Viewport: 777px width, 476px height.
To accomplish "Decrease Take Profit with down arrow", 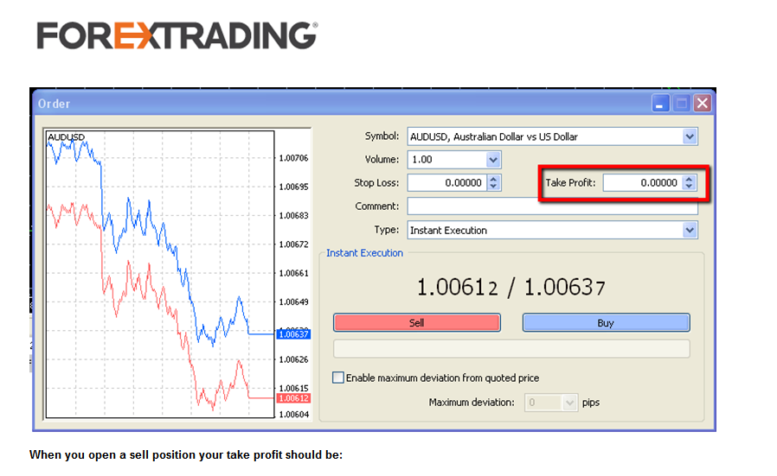I will (x=689, y=187).
